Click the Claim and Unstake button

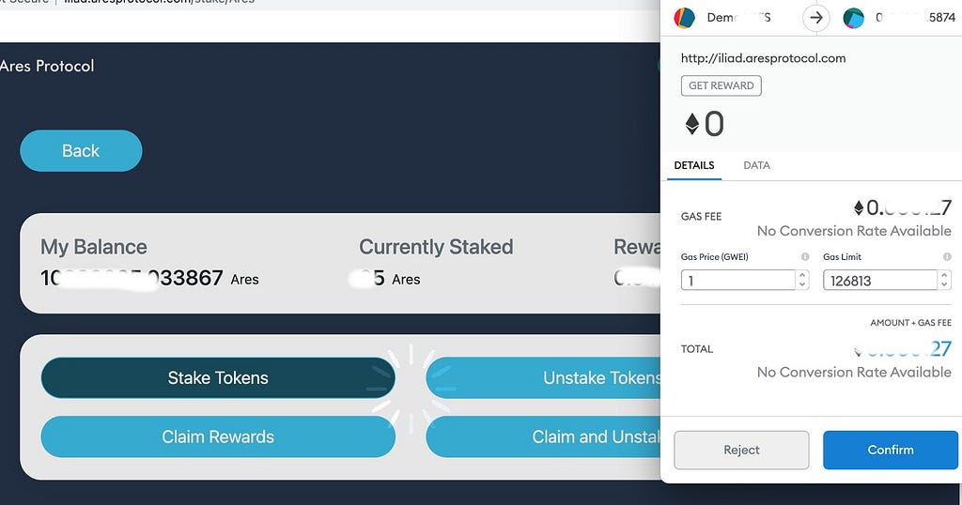(543, 436)
